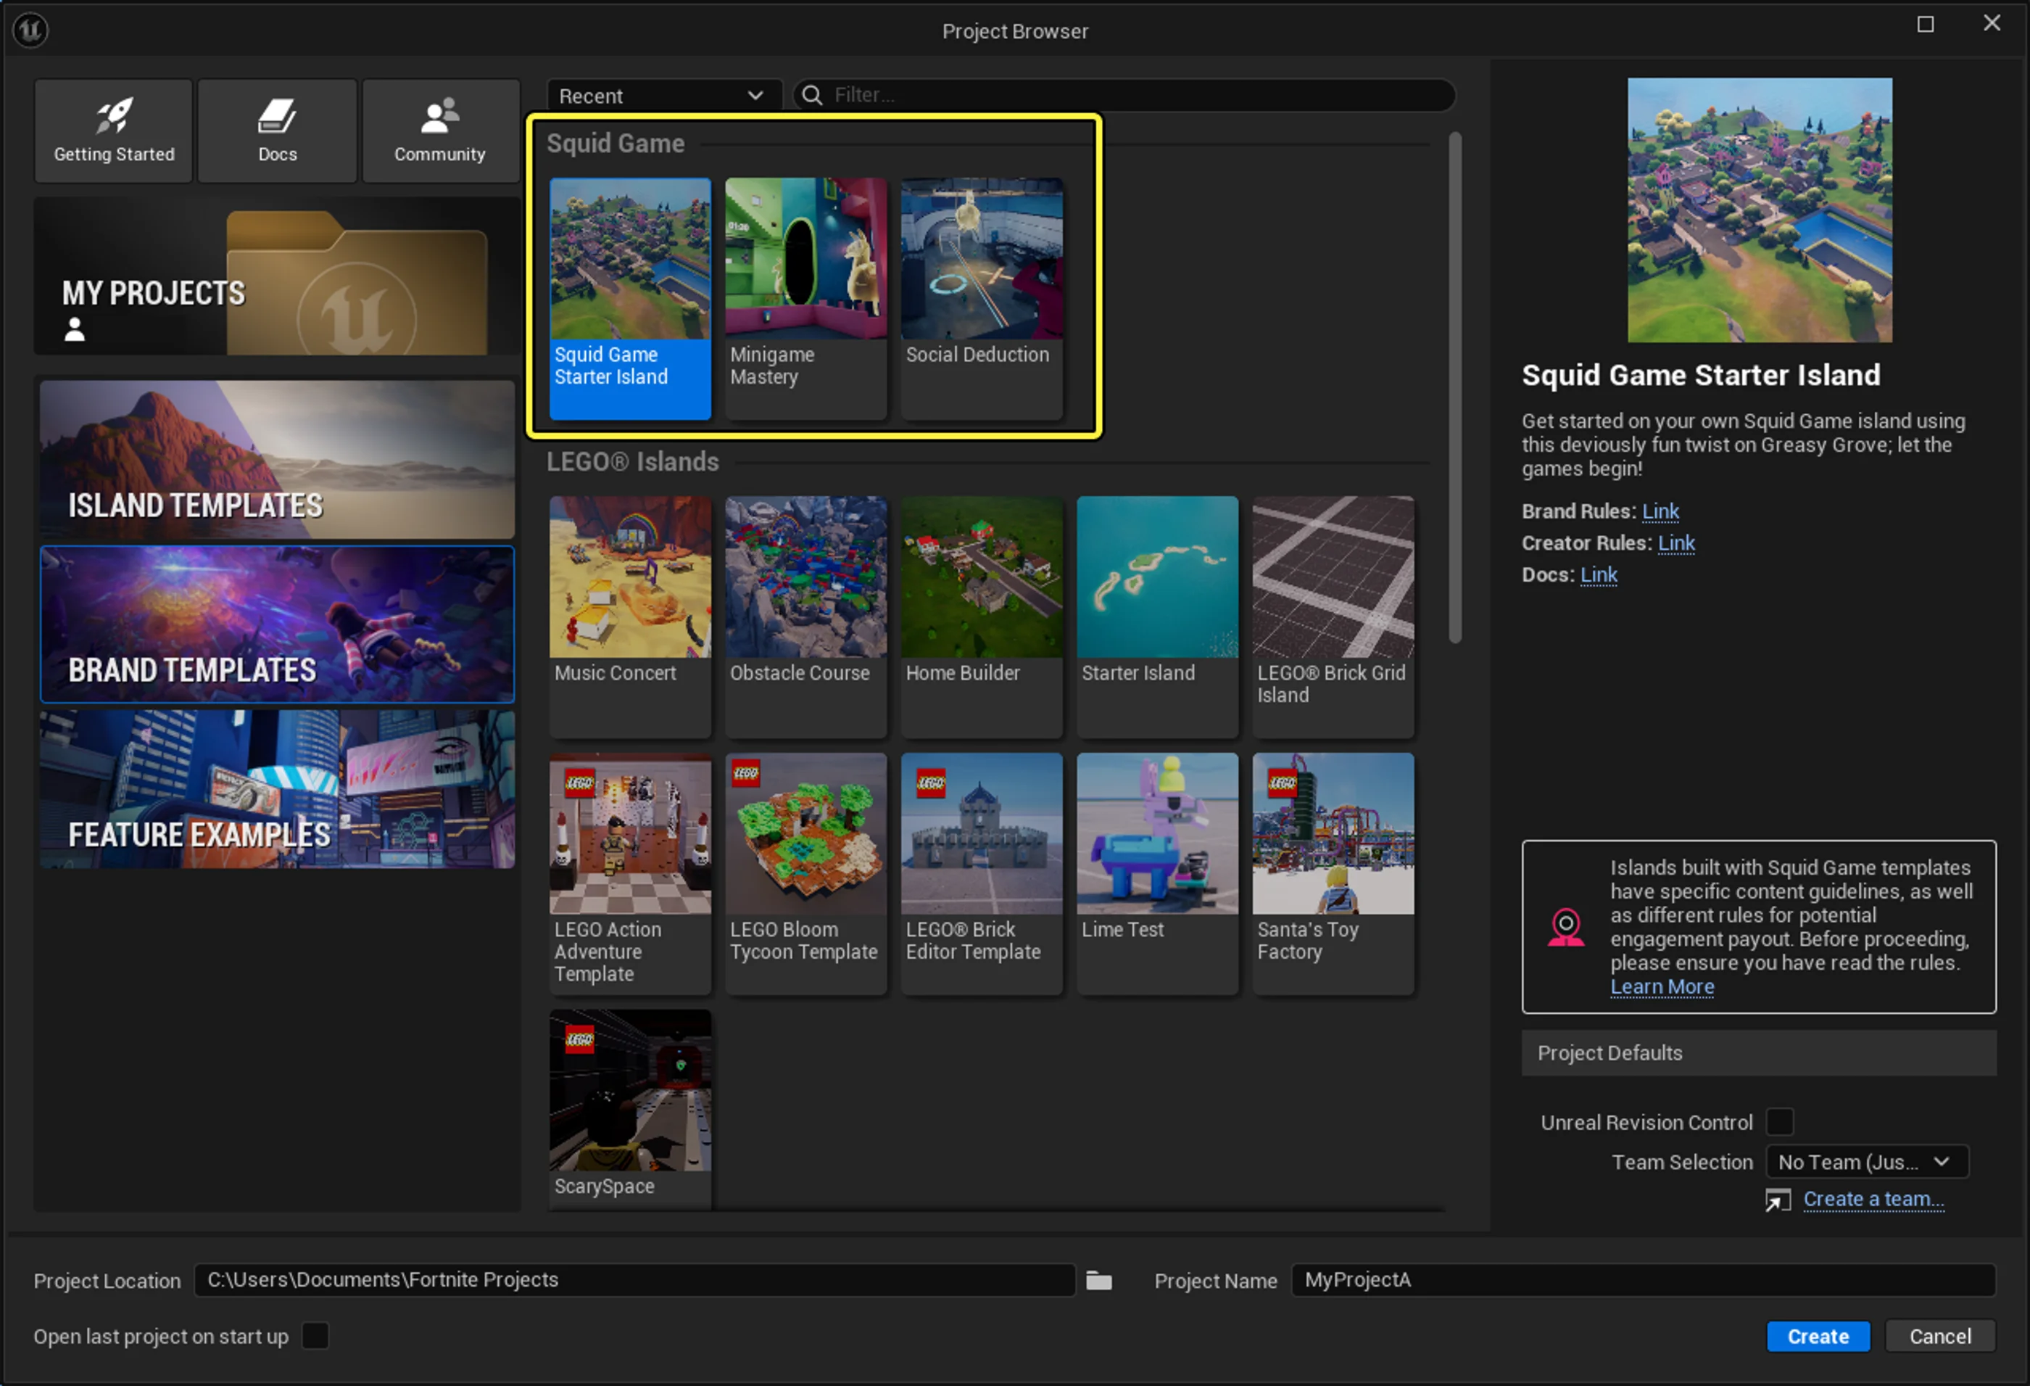Viewport: 2030px width, 1386px height.
Task: Maximize the Project Browser window
Action: (1925, 25)
